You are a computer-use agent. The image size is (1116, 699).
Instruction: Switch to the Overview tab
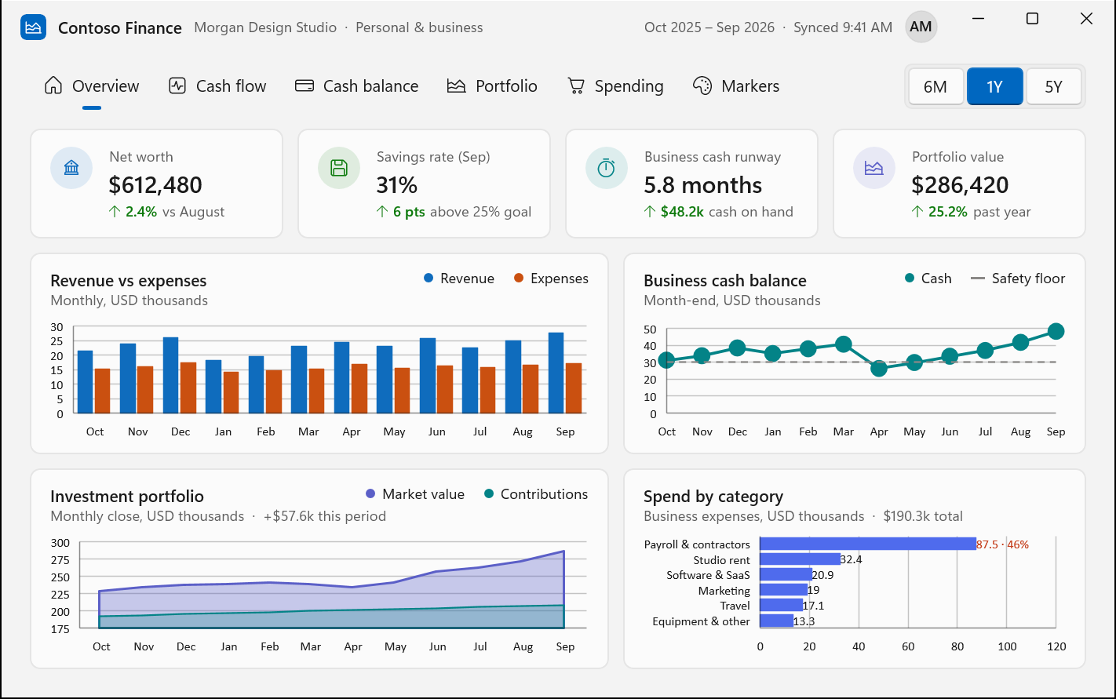pyautogui.click(x=92, y=86)
